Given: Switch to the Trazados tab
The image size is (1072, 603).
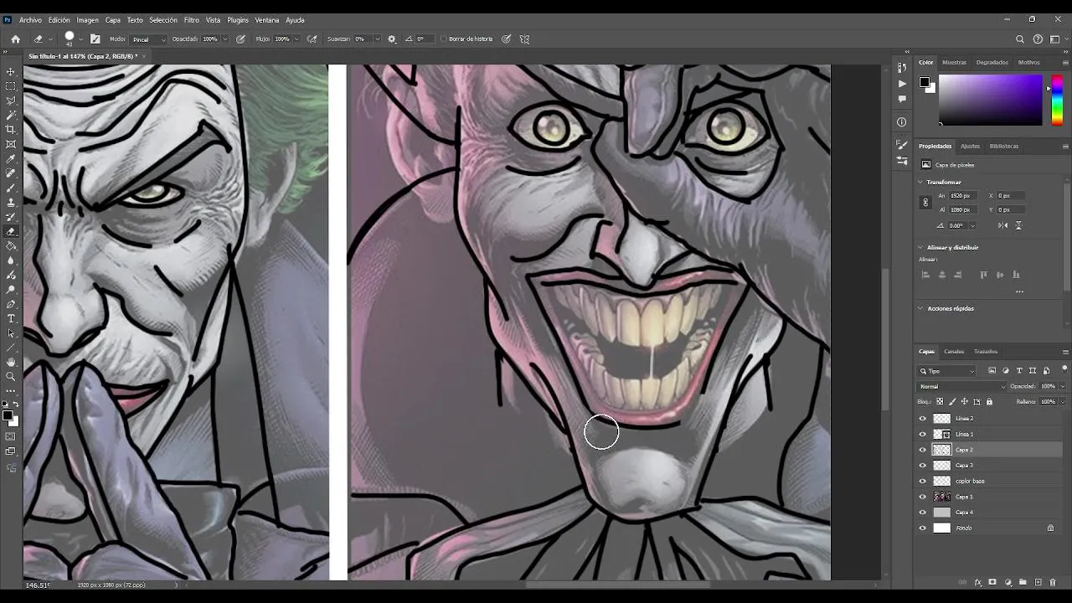Looking at the screenshot, I should click(986, 352).
